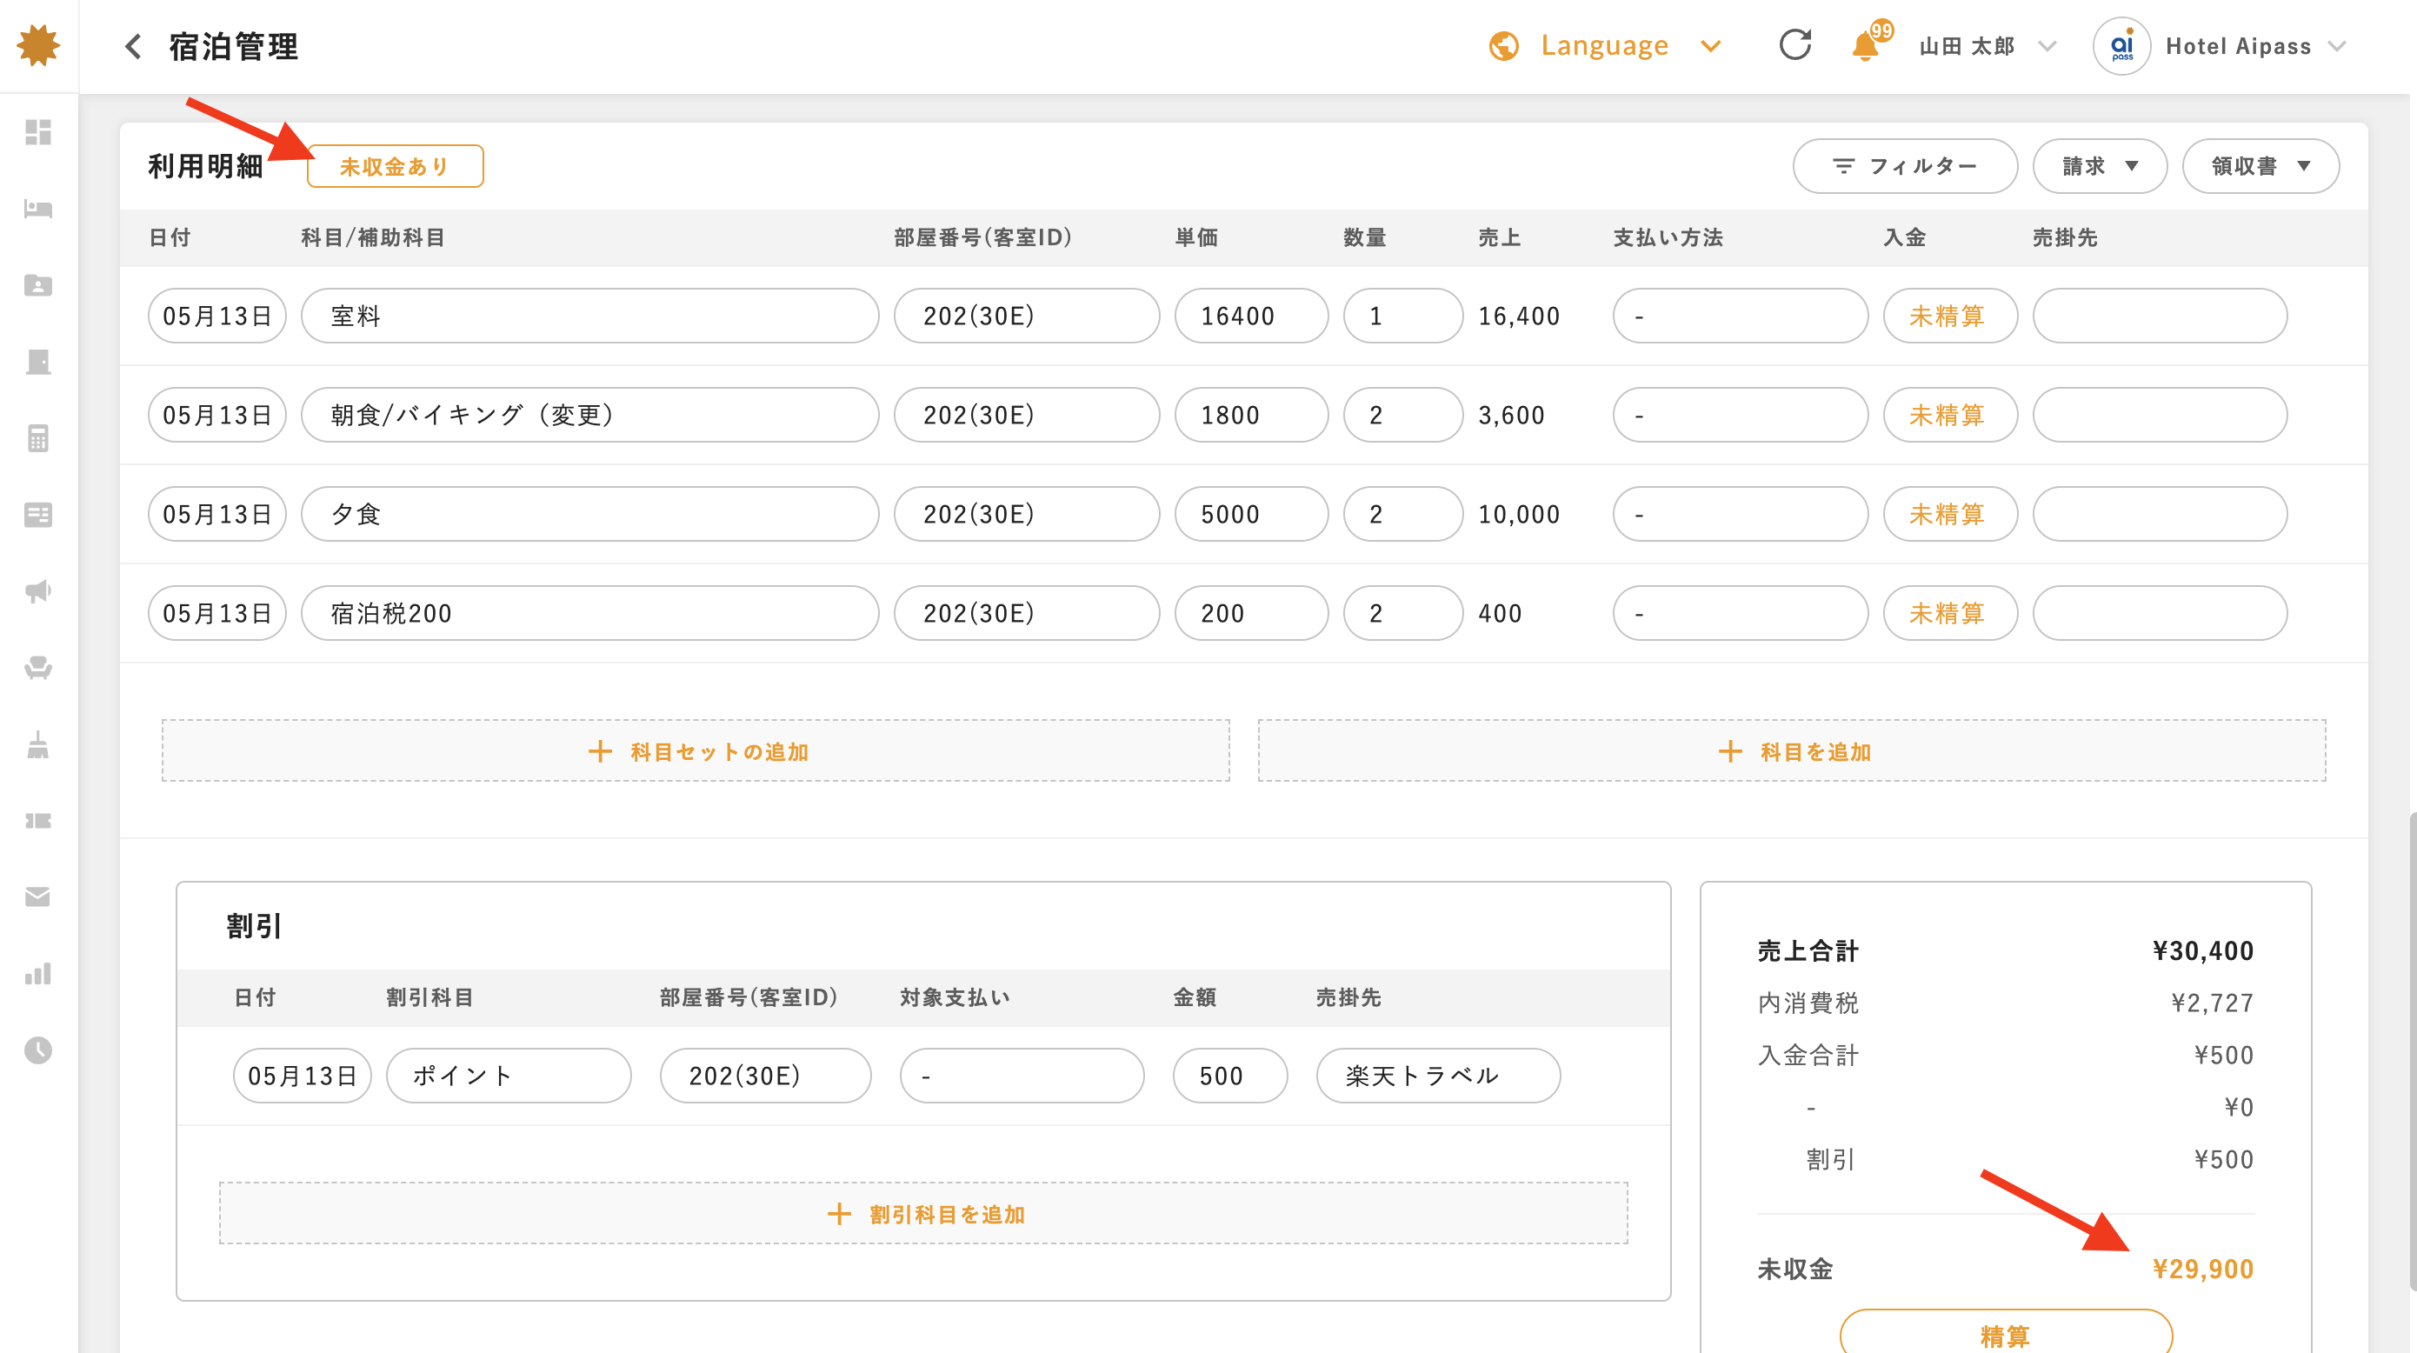Open the megaphone sidebar icon
2417x1353 pixels.
38,591
